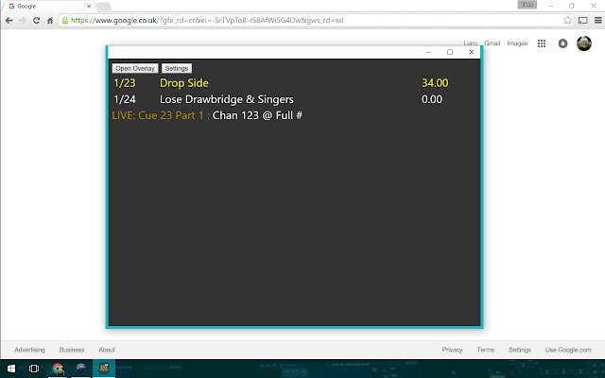Click the Chrome user profile name button
Image resolution: width=605 pixels, height=378 pixels.
tap(527, 5)
